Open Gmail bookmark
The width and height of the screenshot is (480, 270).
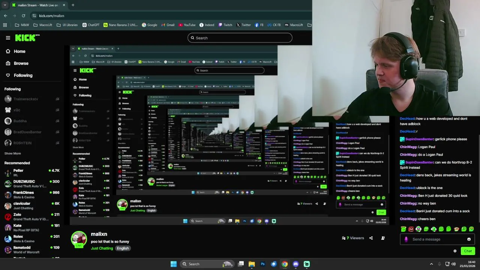pos(168,25)
